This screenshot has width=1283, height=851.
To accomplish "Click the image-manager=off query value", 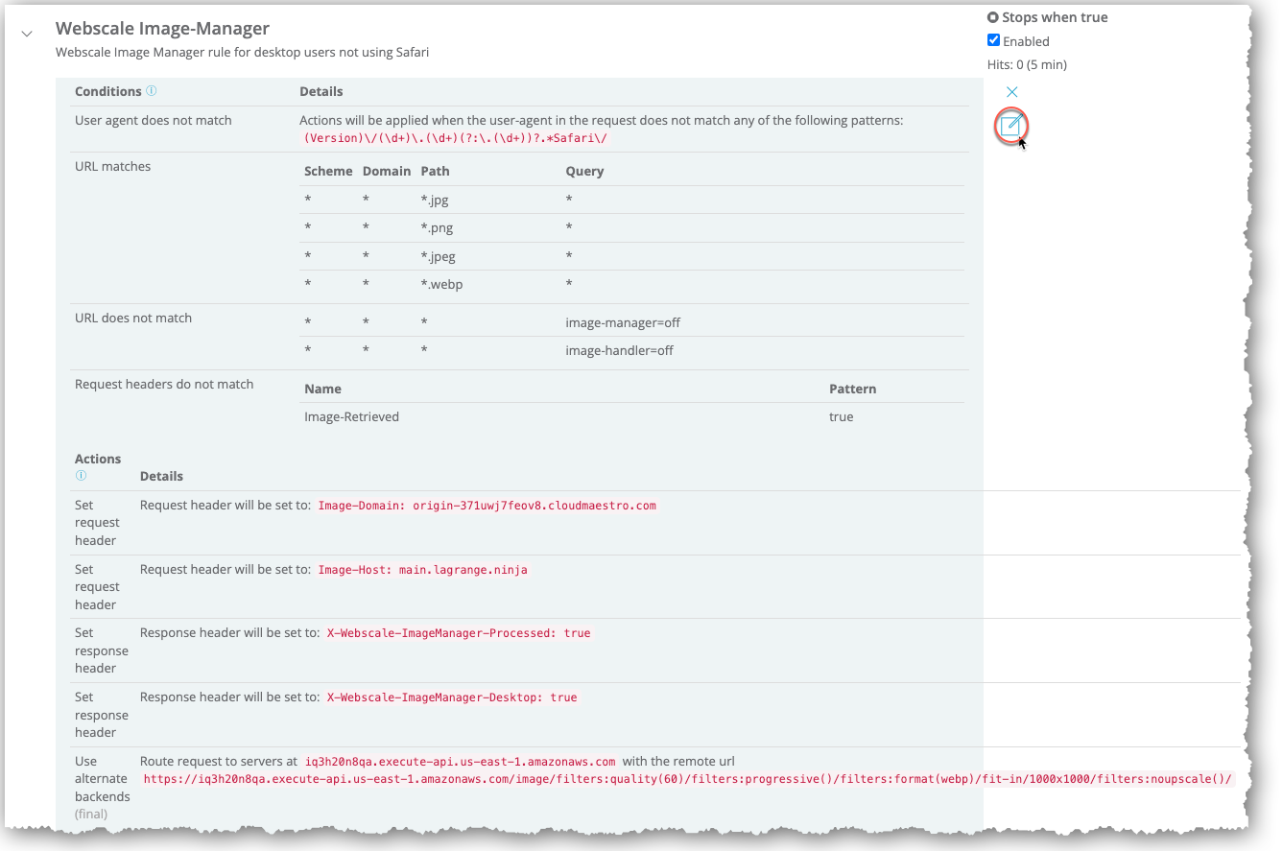I will click(x=623, y=323).
